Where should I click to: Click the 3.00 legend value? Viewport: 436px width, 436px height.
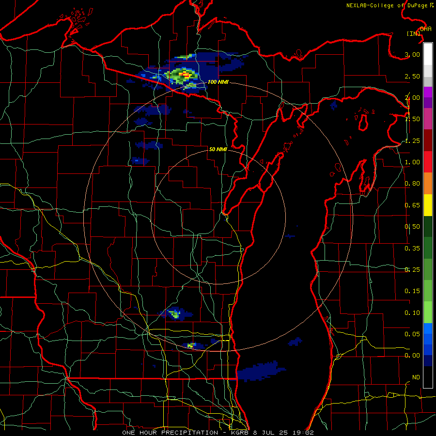point(412,54)
